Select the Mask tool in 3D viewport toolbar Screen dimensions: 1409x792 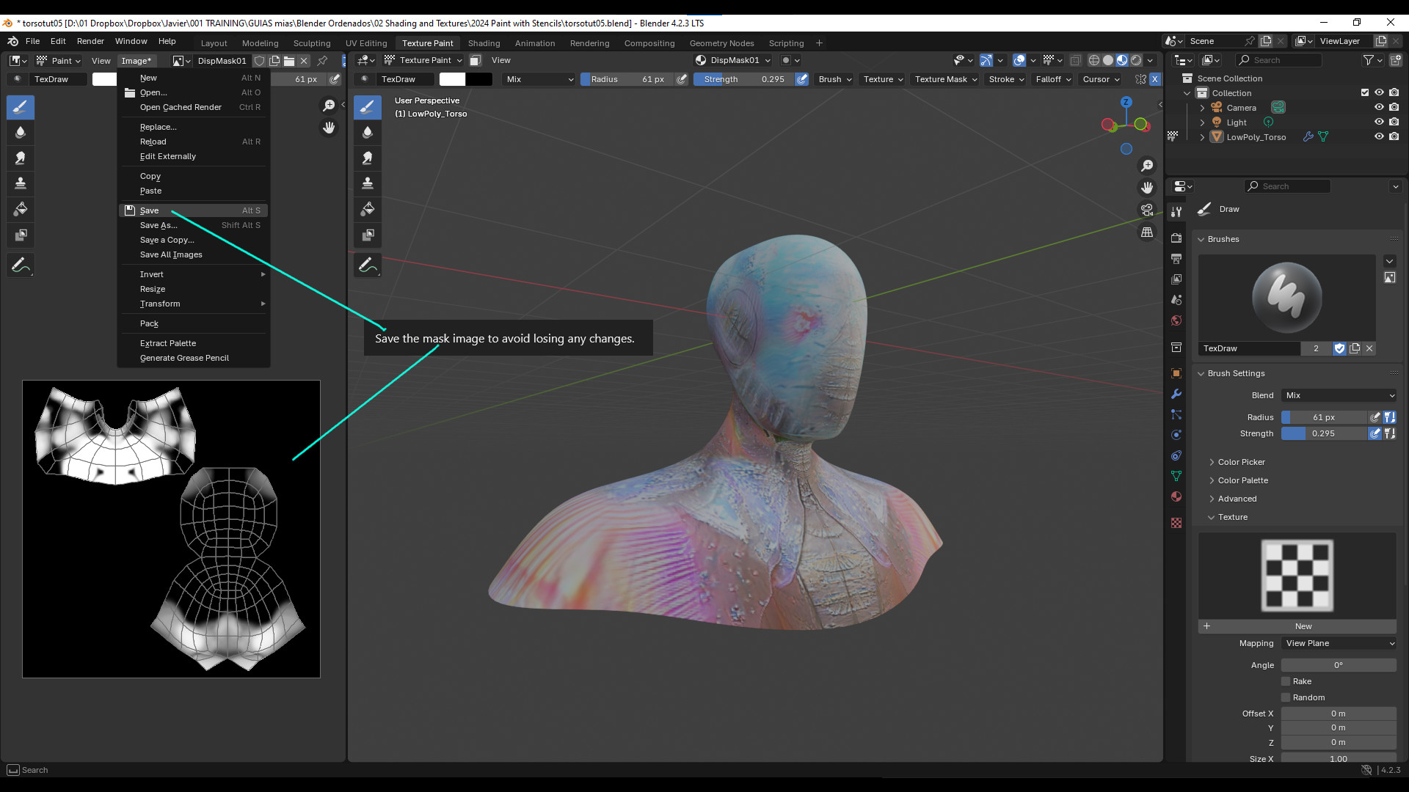(368, 235)
